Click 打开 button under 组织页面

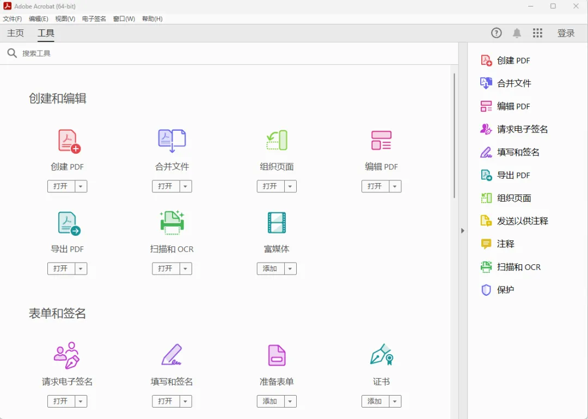tap(271, 186)
